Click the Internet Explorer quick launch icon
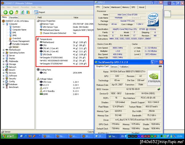 pyautogui.click(x=26, y=136)
